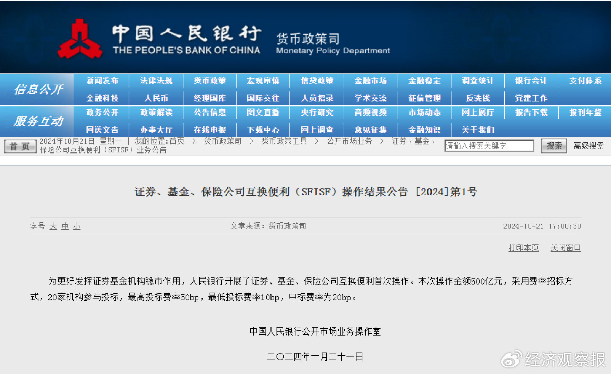Click 货币政策司 breadcrumb link
Screen dimensions: 611x374
[222, 141]
